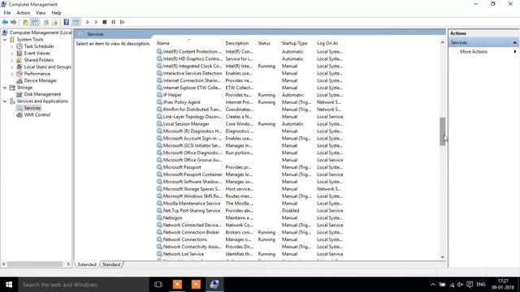
Task: Click the Restart Service toolbar icon
Action: click(123, 22)
